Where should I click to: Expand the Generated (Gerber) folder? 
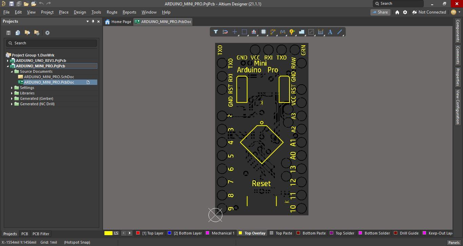pos(12,98)
